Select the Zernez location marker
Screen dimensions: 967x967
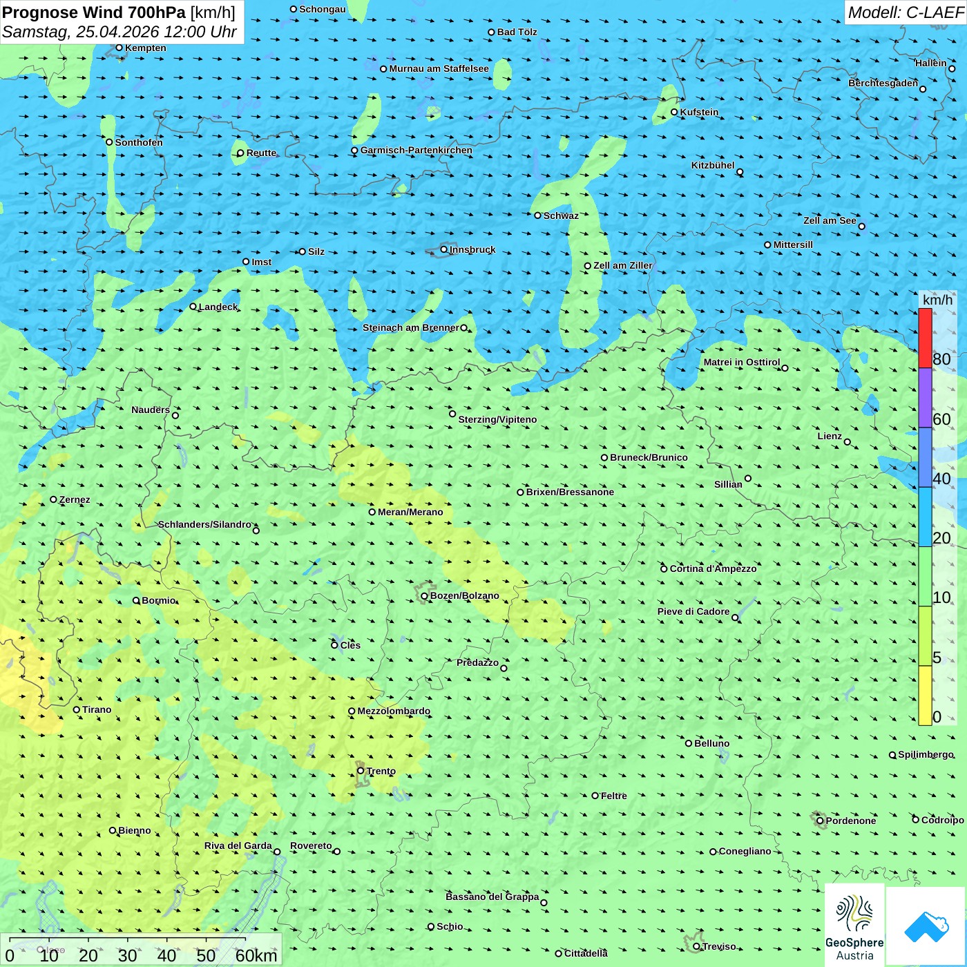(x=53, y=499)
